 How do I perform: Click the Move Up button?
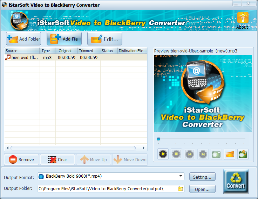[x=94, y=159]
